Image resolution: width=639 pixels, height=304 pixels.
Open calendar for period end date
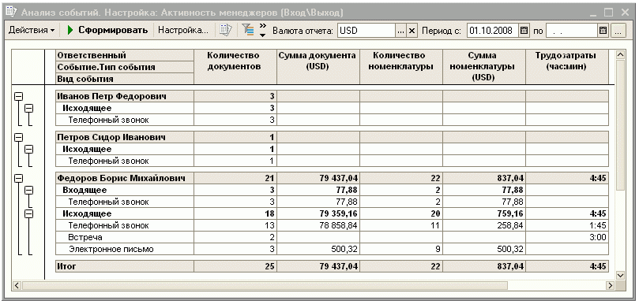pos(603,31)
